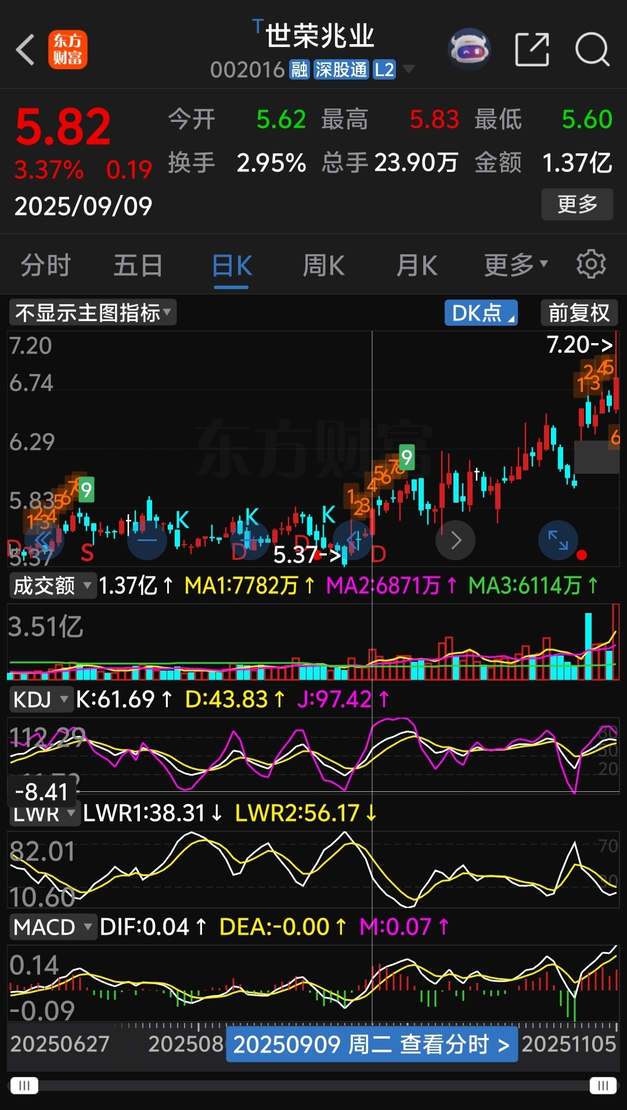Switch to 分时 tab
Screen dimensions: 627x1110
(46, 265)
